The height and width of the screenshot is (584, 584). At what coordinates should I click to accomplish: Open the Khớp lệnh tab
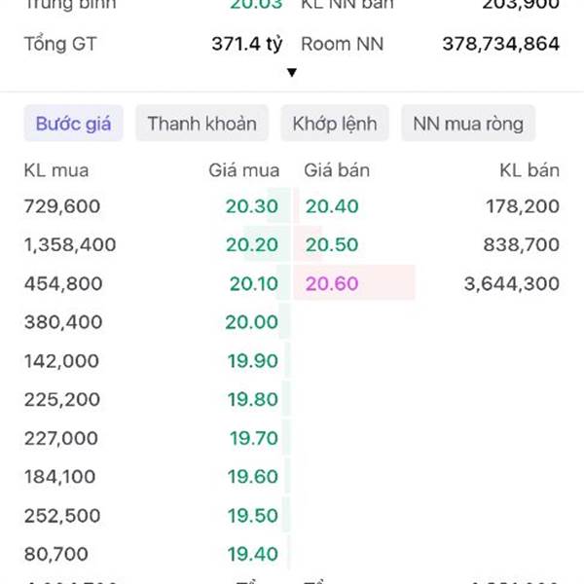[x=334, y=124]
